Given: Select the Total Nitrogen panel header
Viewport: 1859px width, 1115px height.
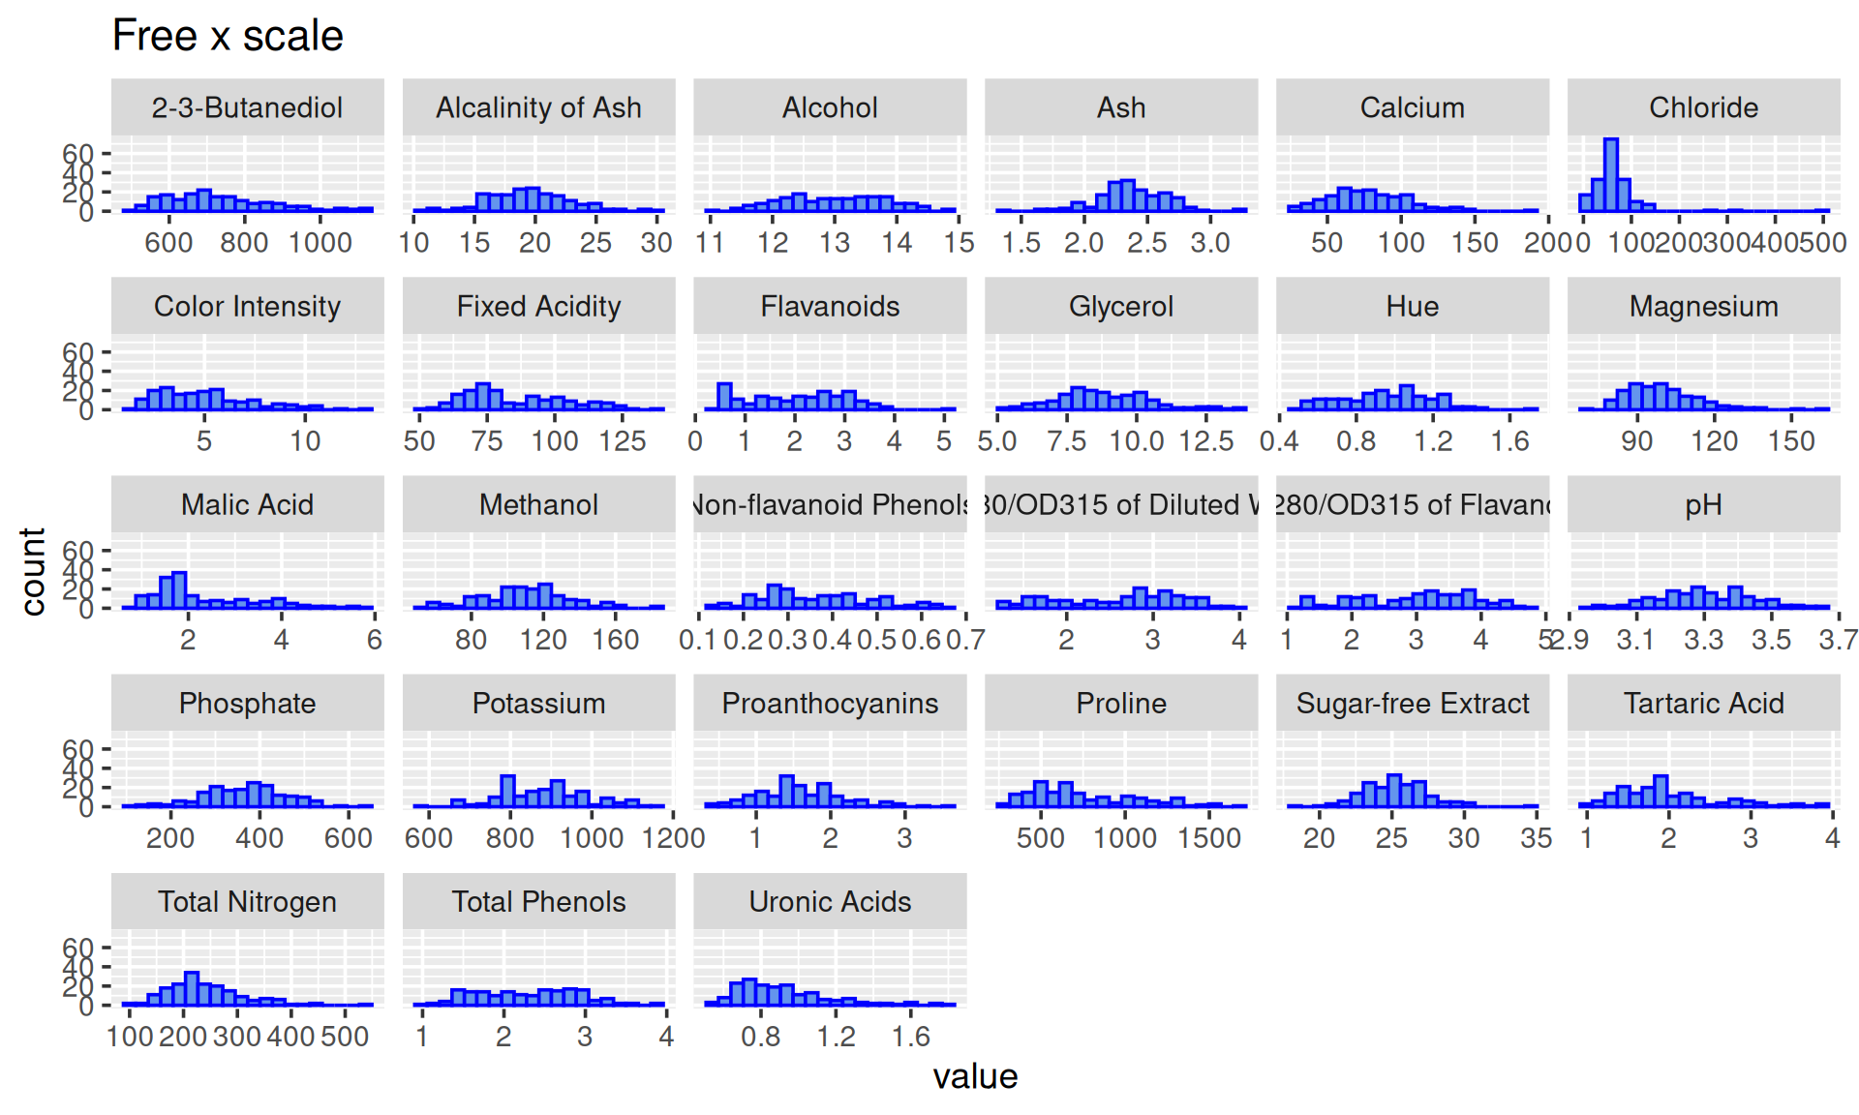Looking at the screenshot, I should coord(247,901).
